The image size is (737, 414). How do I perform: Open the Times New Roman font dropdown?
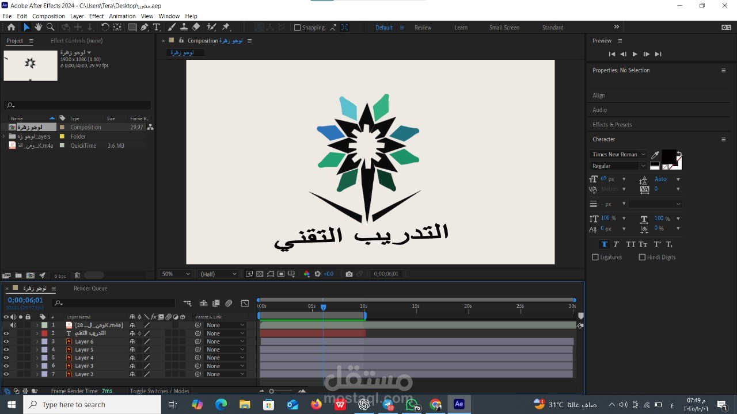pyautogui.click(x=618, y=154)
